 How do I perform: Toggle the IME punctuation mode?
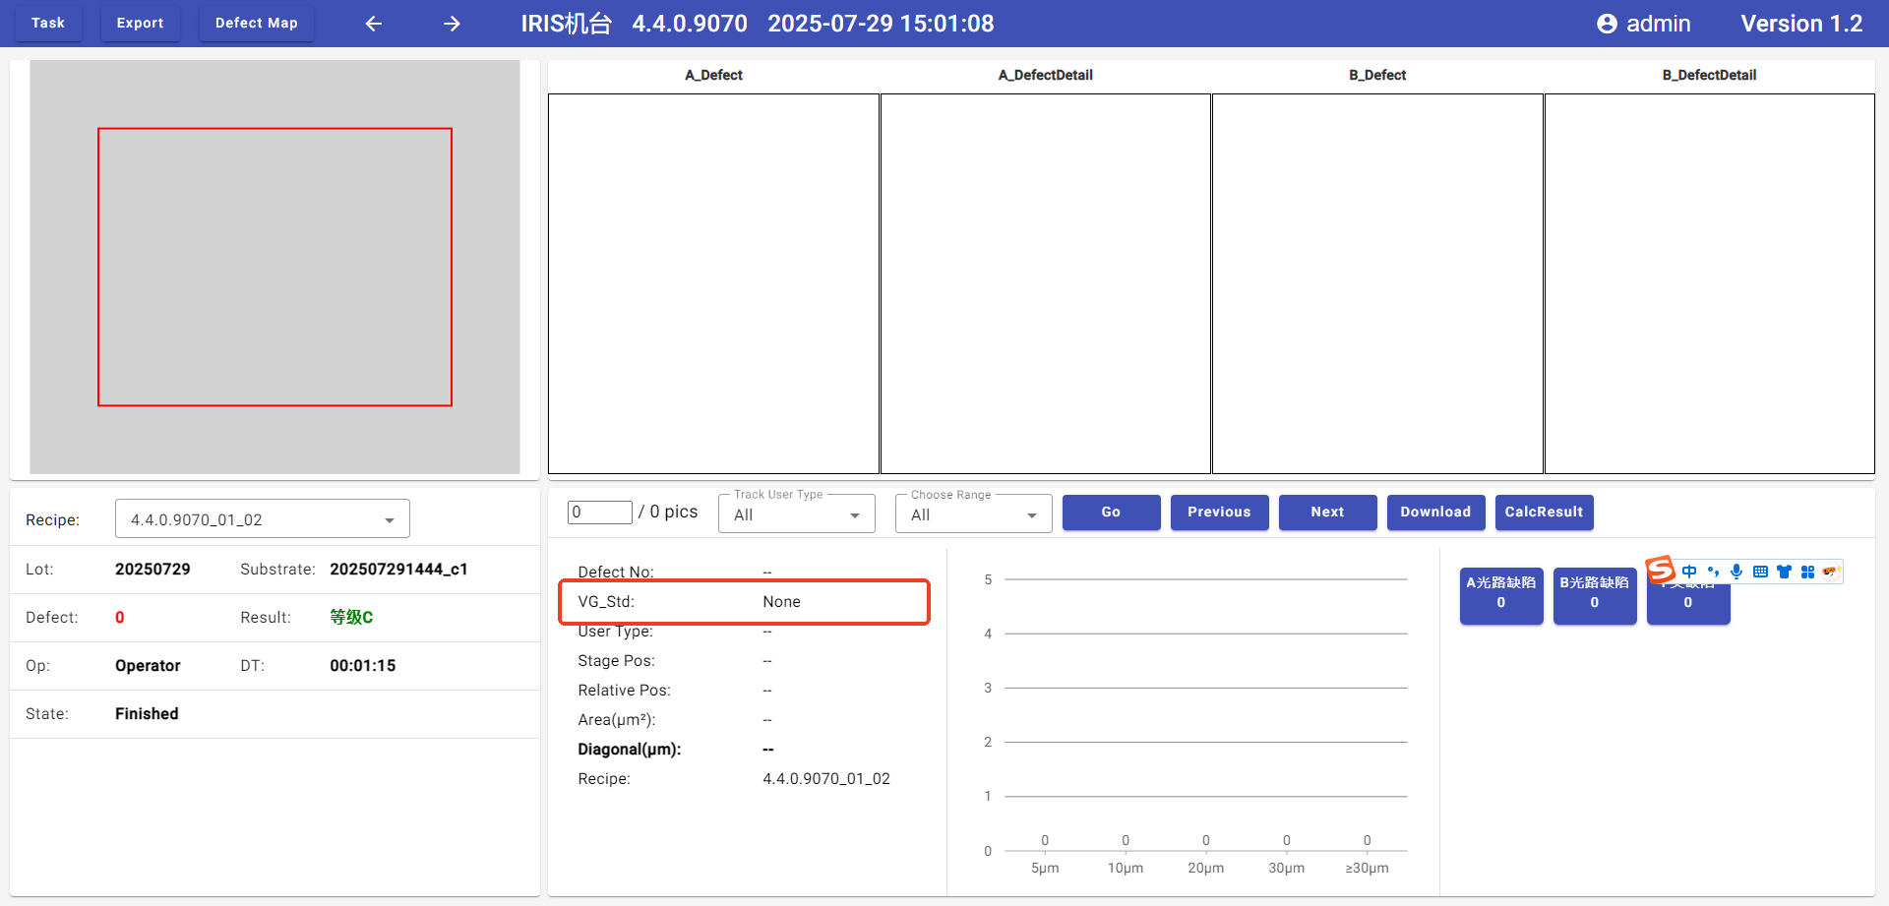1713,572
